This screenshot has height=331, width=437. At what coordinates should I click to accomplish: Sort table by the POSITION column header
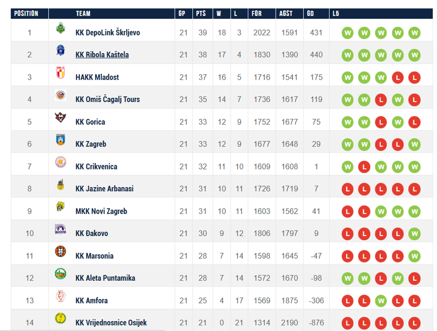[26, 14]
